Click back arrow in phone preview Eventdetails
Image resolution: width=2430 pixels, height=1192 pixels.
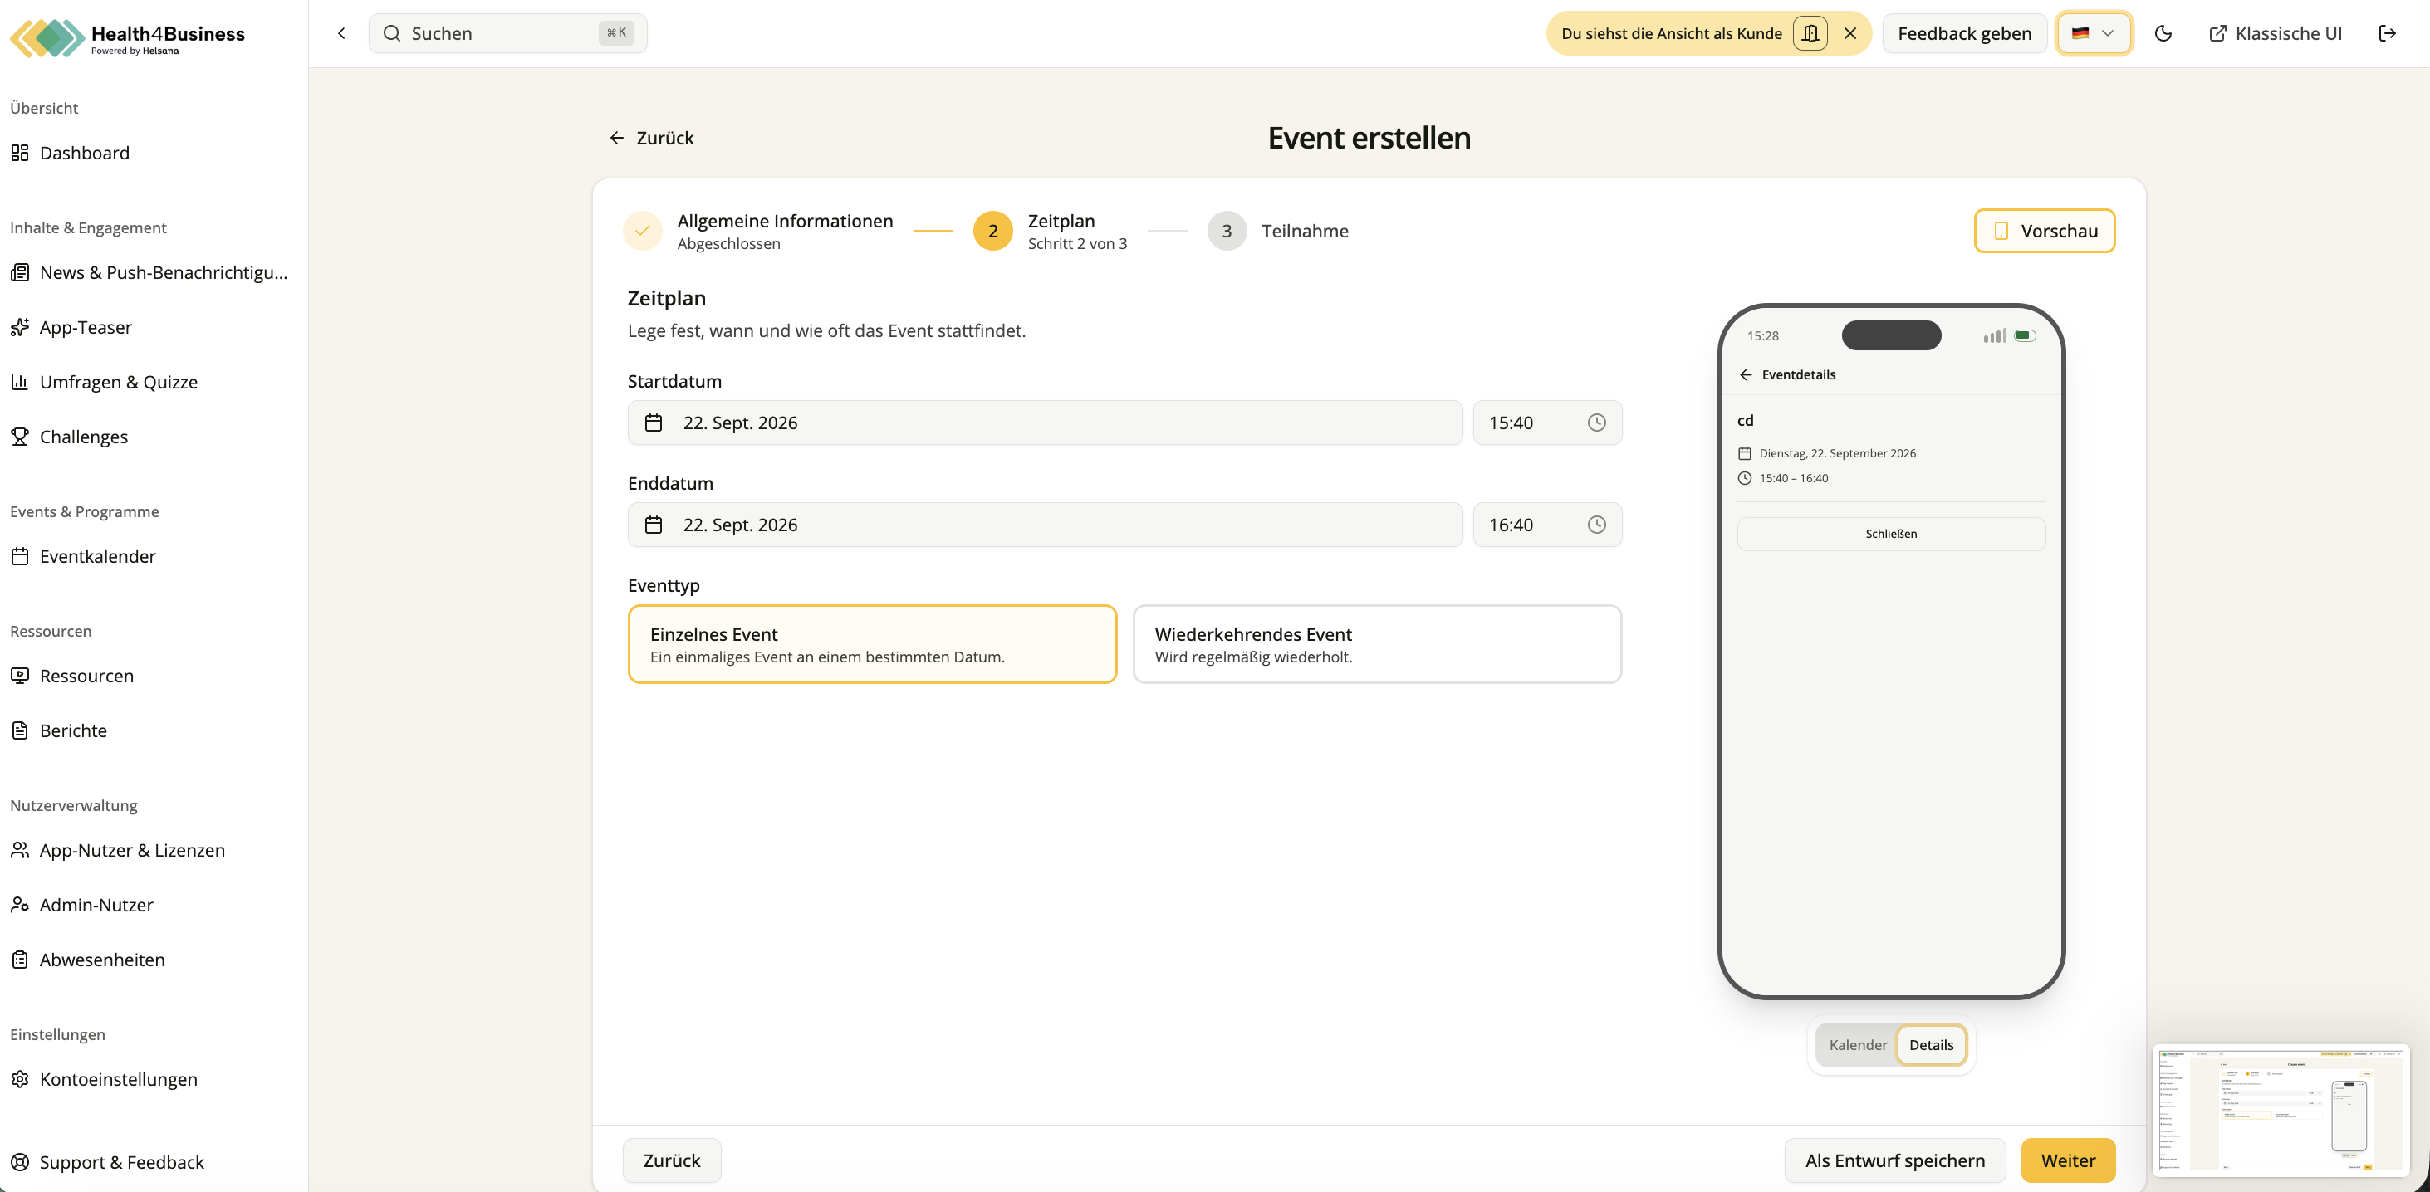tap(1745, 374)
